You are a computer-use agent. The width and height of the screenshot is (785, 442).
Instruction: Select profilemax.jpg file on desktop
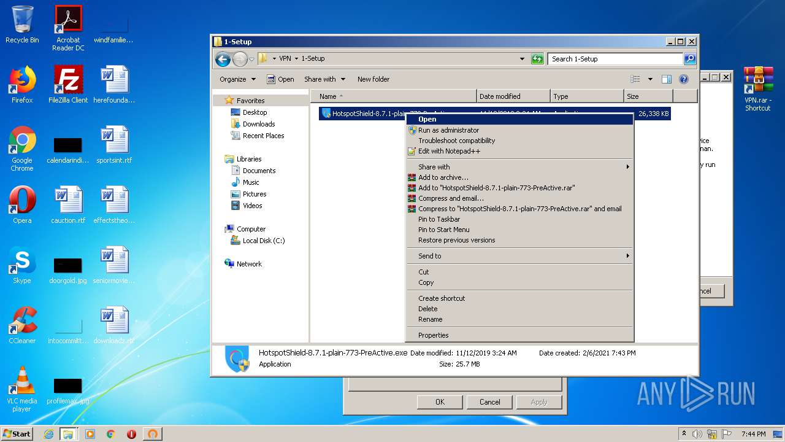pos(68,390)
